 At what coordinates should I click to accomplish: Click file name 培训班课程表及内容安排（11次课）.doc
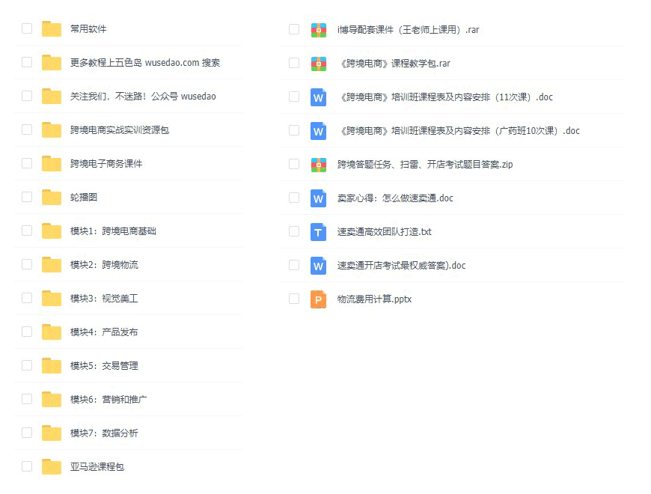(447, 97)
